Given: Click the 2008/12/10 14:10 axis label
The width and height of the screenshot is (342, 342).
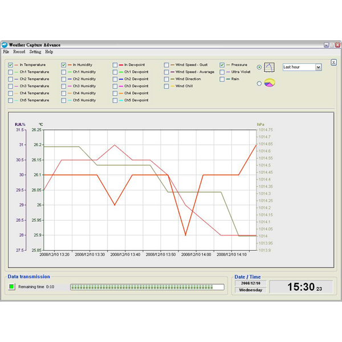Looking at the screenshot, I should coord(231,255).
